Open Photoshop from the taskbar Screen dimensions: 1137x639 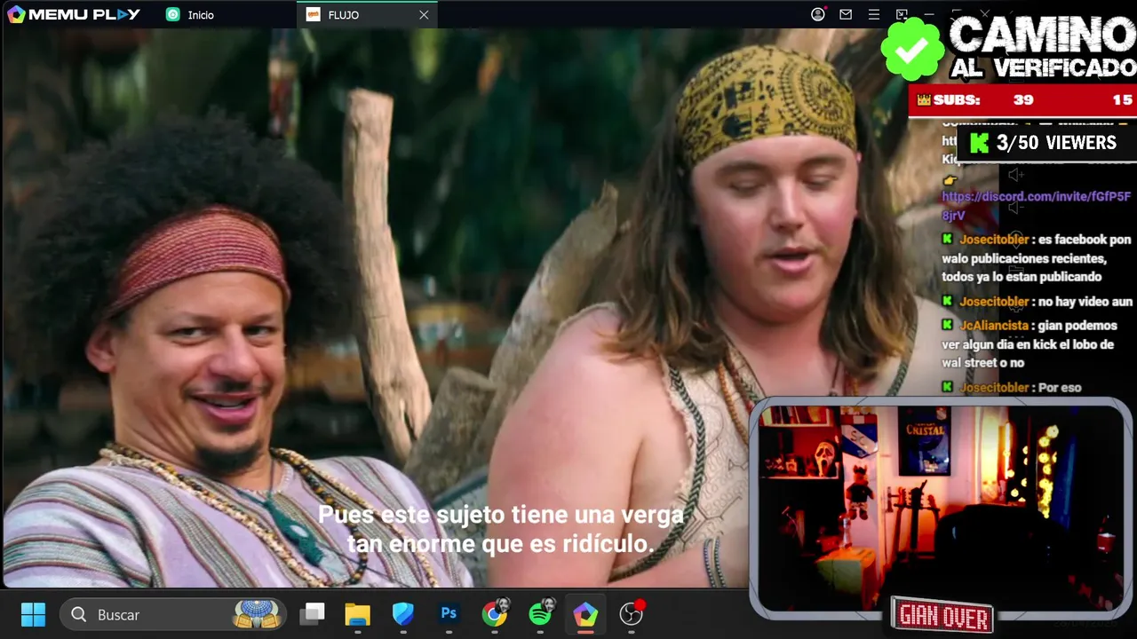pos(449,614)
